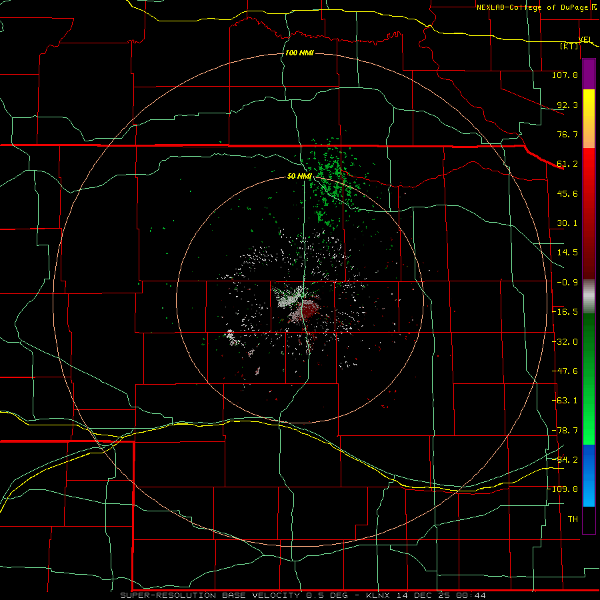Click the 76.7 legend value

[567, 134]
